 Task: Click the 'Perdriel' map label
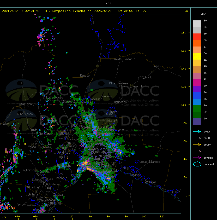coord(64,153)
